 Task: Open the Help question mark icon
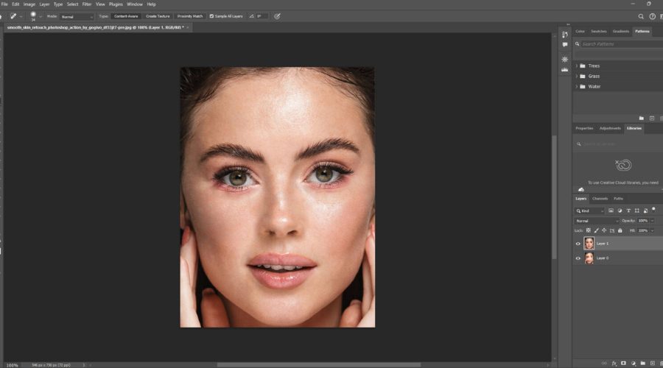(653, 16)
